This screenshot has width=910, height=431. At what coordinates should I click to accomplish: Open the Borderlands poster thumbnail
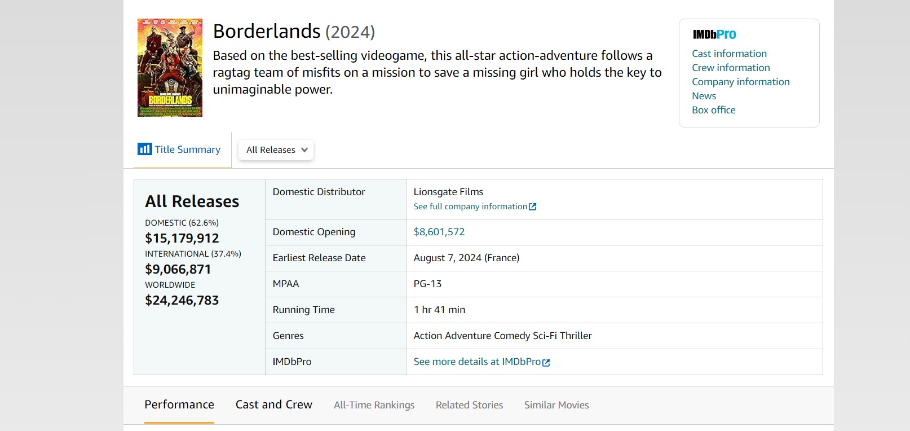(170, 68)
